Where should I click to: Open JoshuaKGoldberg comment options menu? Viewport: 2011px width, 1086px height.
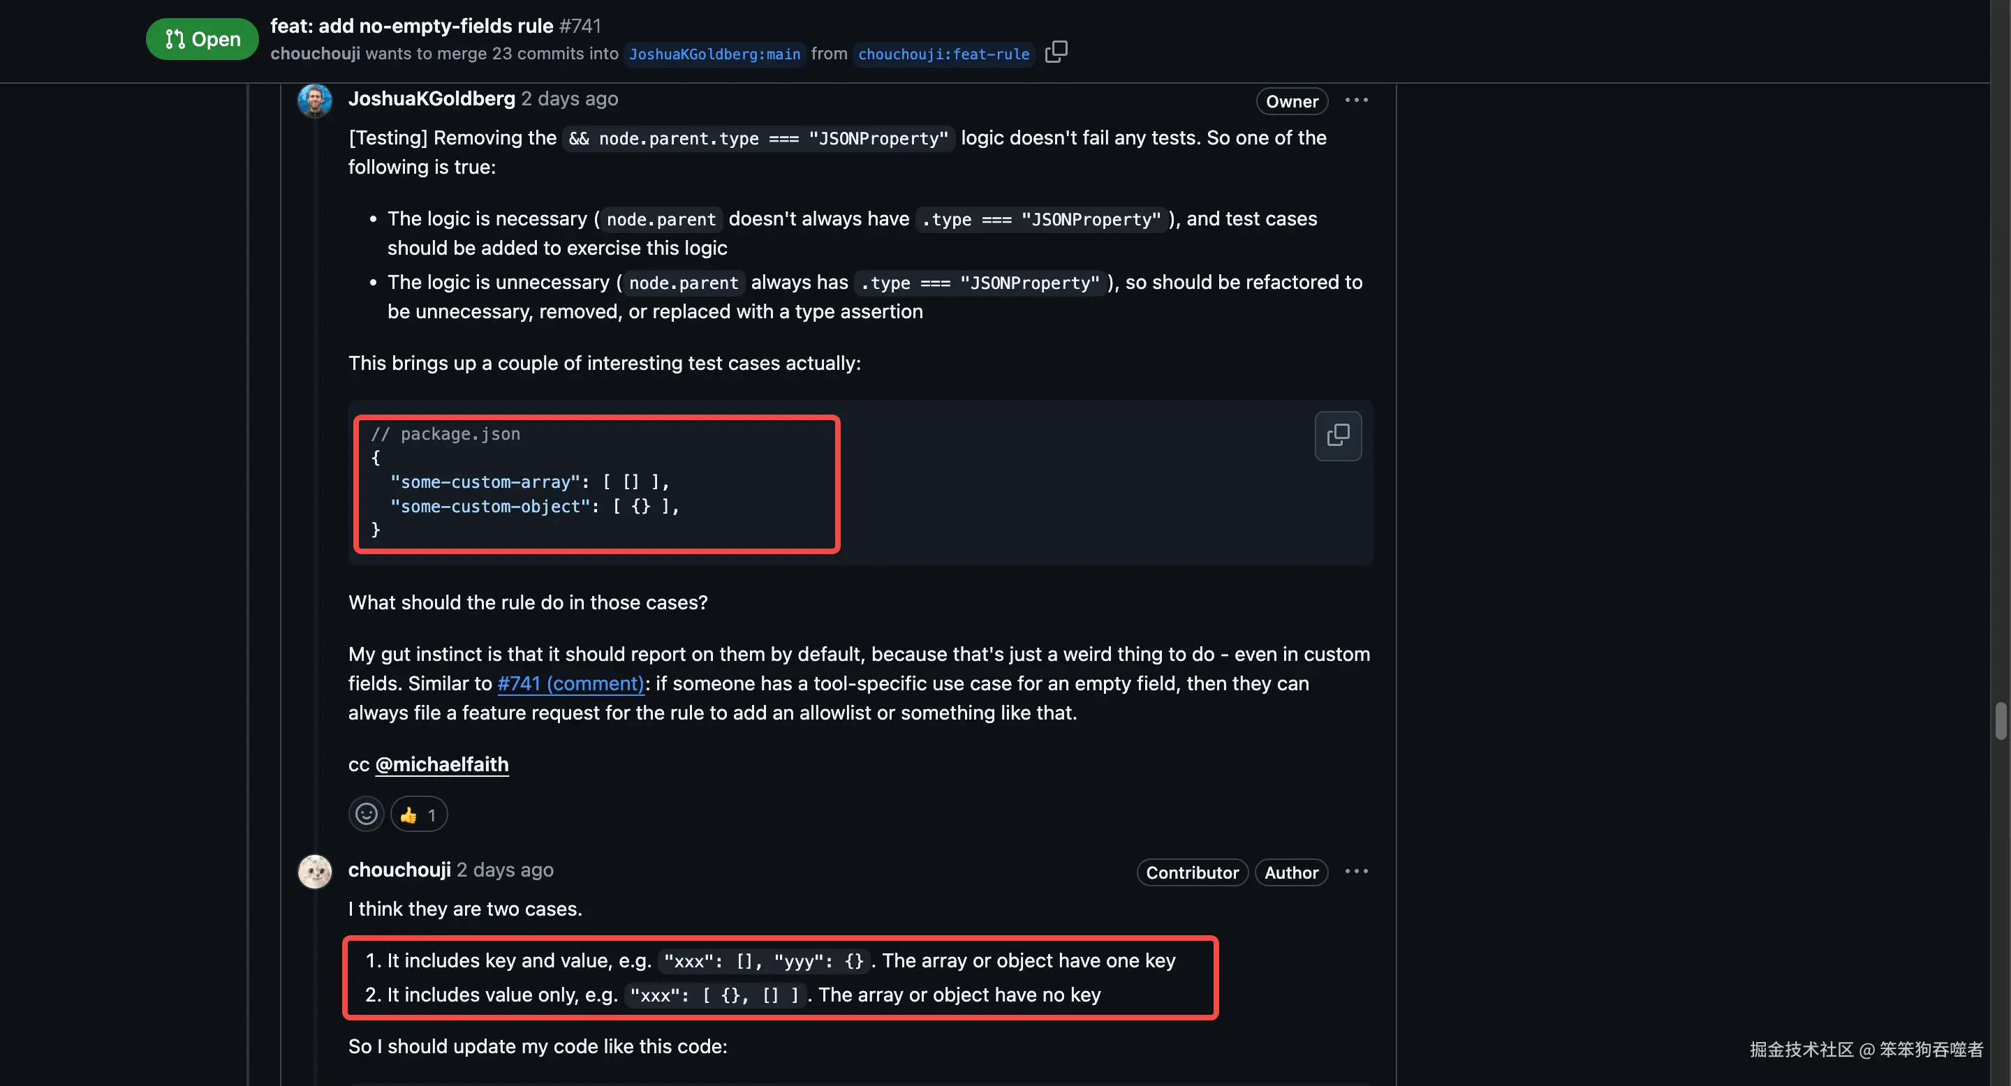(x=1356, y=101)
